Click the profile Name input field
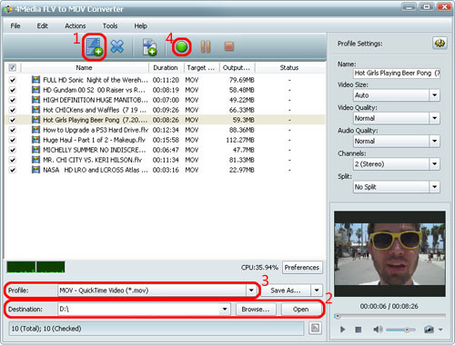The width and height of the screenshot is (455, 345). click(397, 74)
